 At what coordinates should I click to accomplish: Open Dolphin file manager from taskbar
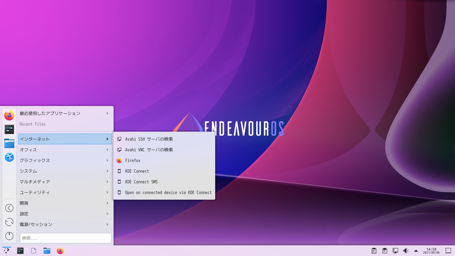coord(47,251)
